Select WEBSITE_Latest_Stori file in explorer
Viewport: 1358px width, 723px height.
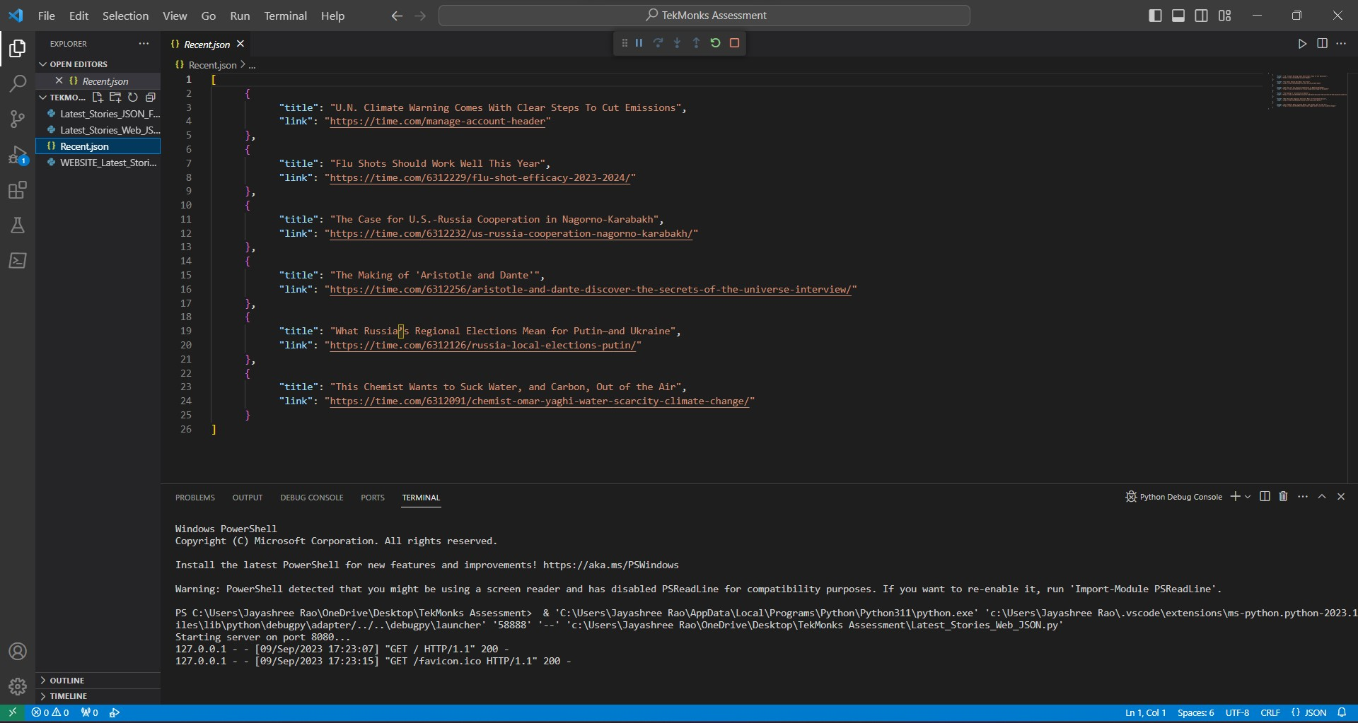coord(108,163)
